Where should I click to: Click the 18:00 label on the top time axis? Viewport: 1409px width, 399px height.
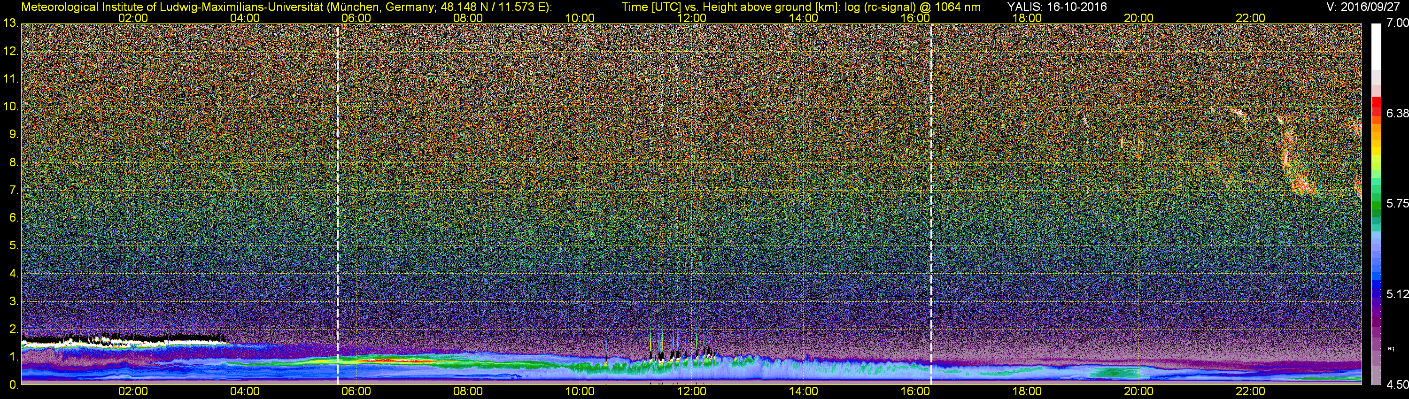pyautogui.click(x=1027, y=18)
